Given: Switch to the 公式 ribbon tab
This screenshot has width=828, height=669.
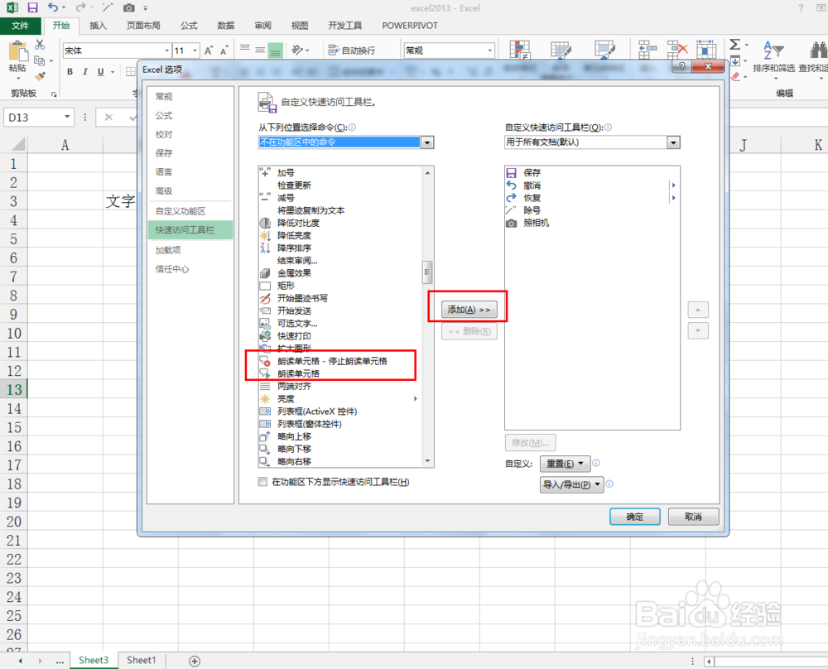Looking at the screenshot, I should pyautogui.click(x=189, y=26).
